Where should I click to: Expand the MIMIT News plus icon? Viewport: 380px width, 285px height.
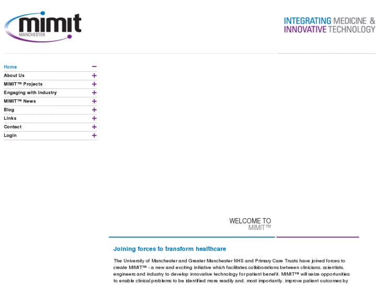pos(94,101)
